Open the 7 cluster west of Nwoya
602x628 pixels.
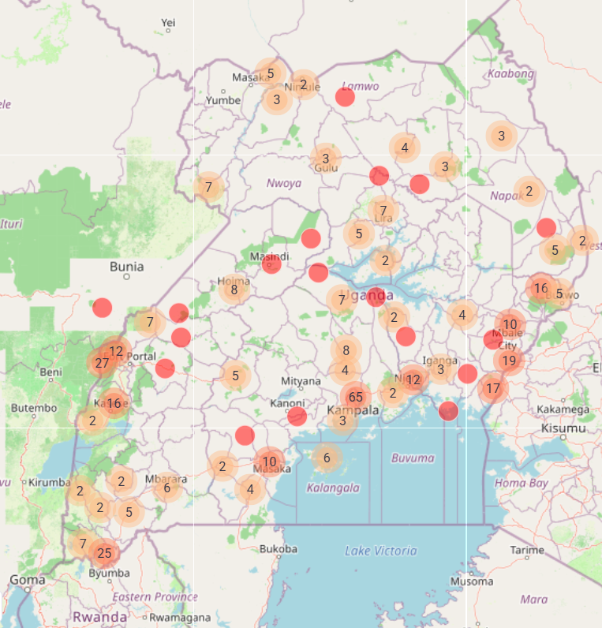click(208, 187)
